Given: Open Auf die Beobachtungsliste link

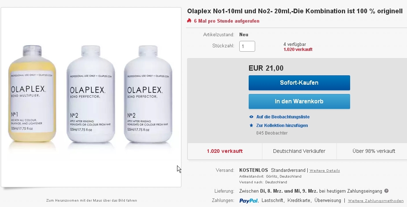Looking at the screenshot, I should coord(283,117).
